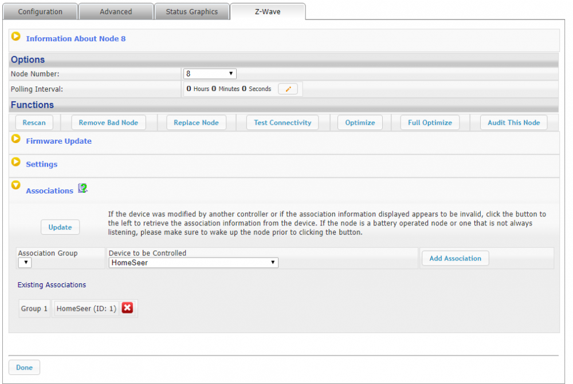
Task: Open the Advanced tab
Action: coord(116,11)
